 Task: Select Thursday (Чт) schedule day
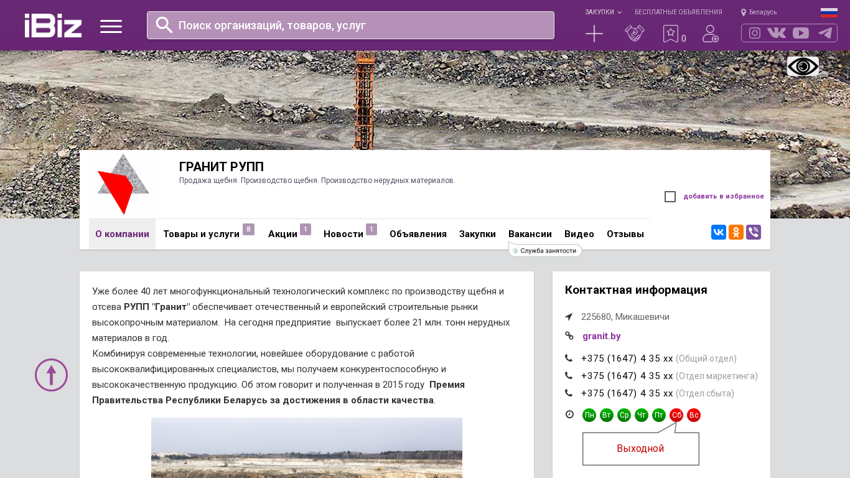click(642, 415)
